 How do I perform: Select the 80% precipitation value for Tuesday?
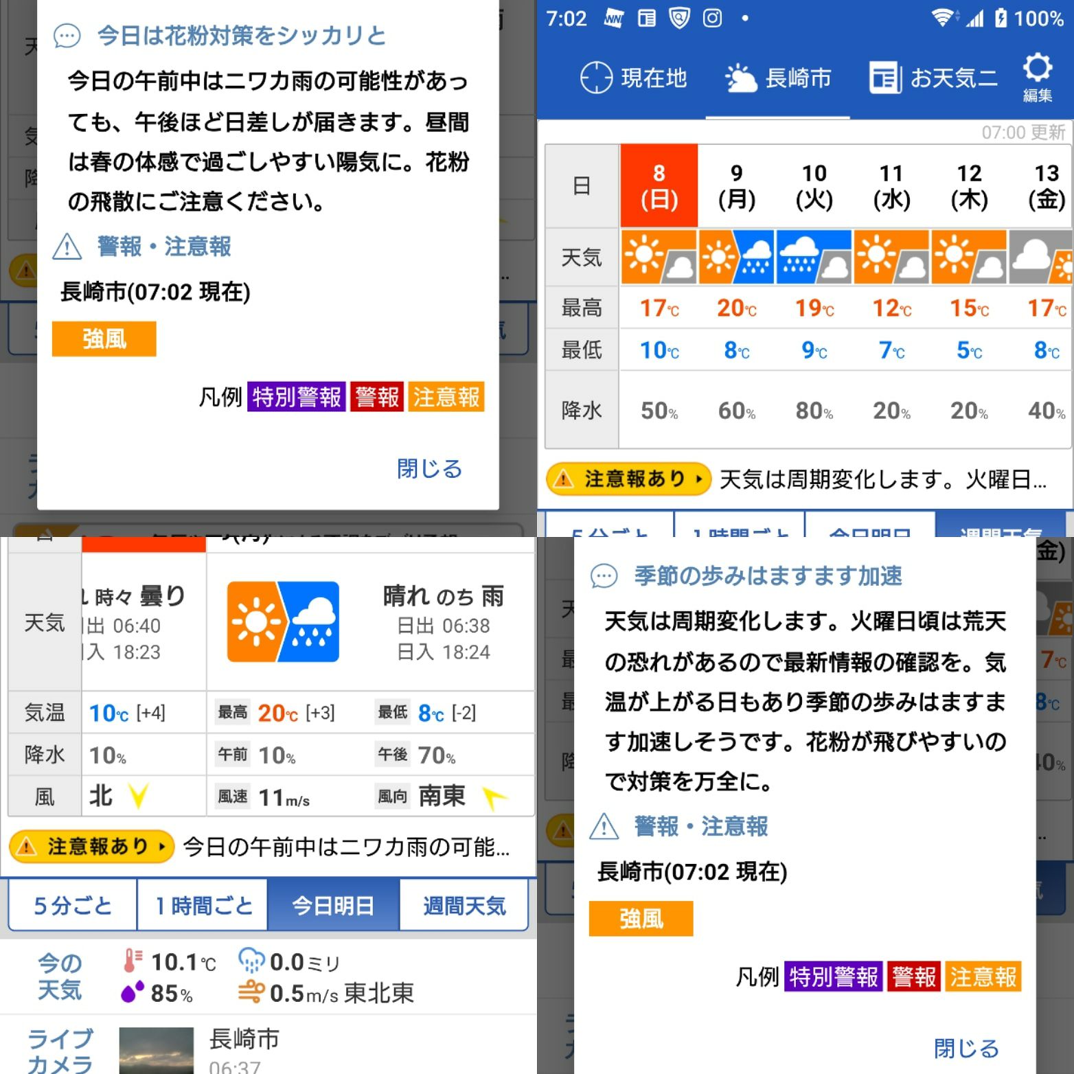(814, 410)
